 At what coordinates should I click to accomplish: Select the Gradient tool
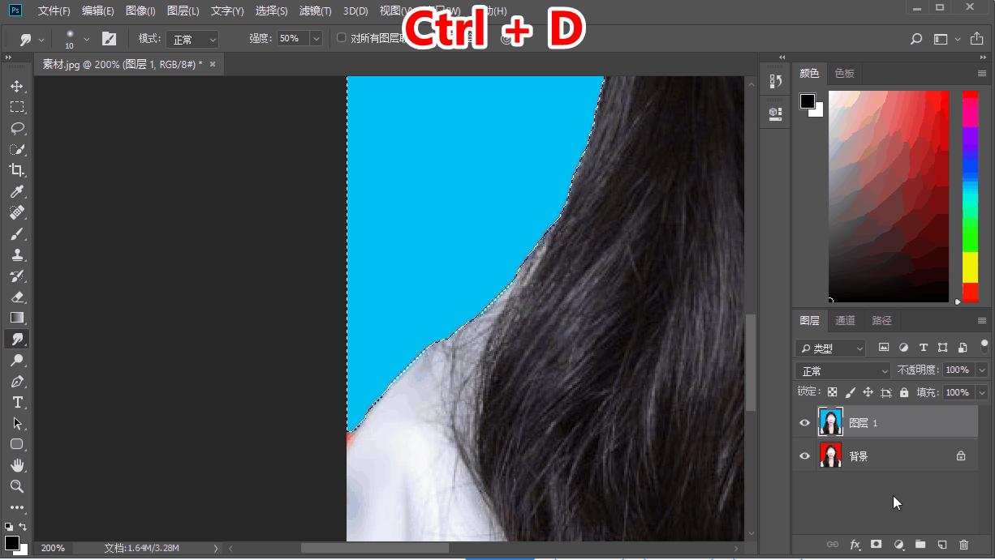16,318
